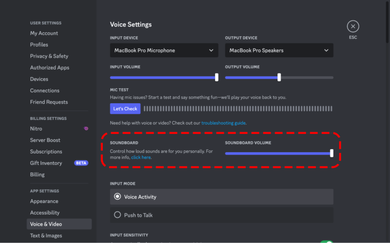Open Server Boost page
The height and width of the screenshot is (243, 390).
pyautogui.click(x=45, y=140)
